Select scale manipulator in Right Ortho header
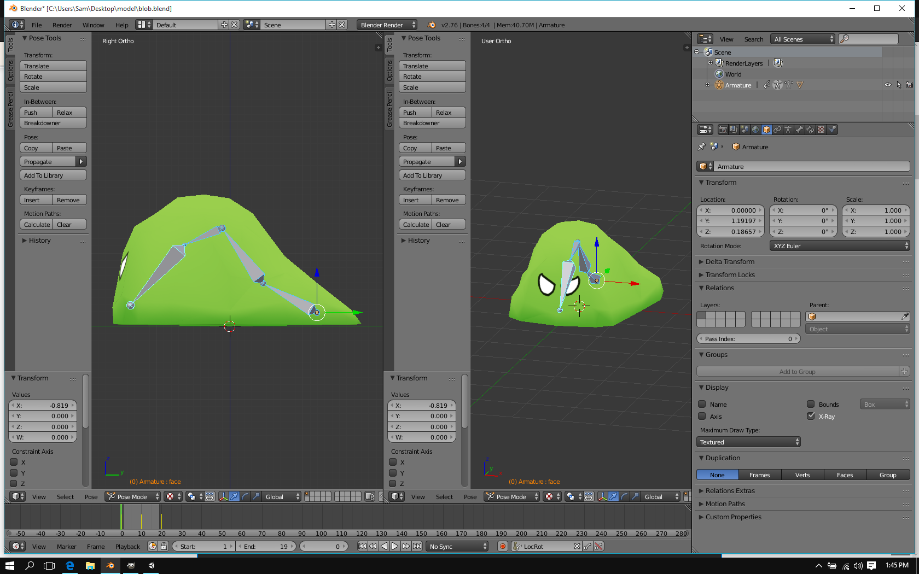This screenshot has width=919, height=574. (256, 496)
